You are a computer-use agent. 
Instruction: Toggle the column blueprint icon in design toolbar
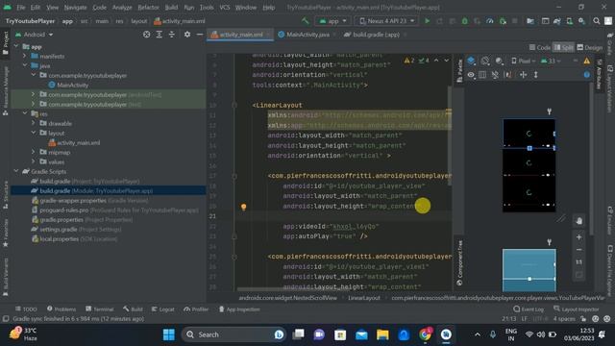coord(482,75)
